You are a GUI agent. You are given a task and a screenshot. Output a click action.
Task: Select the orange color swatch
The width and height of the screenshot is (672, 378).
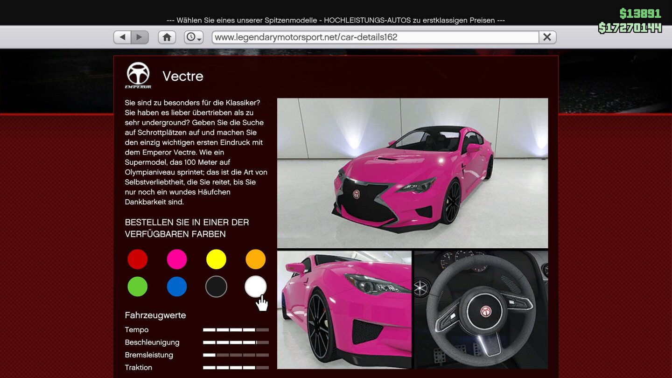click(255, 259)
